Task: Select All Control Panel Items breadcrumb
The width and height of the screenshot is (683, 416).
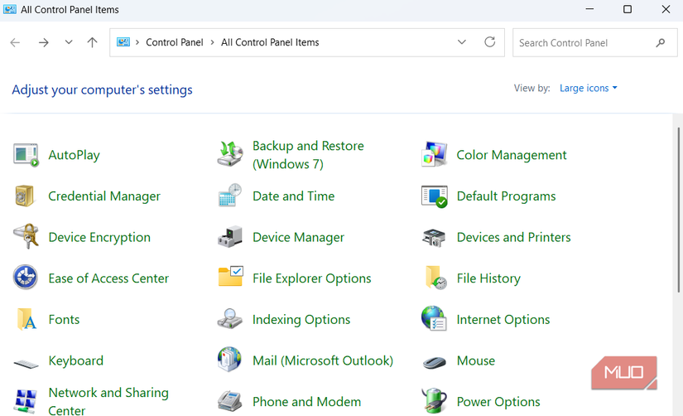Action: [x=270, y=42]
